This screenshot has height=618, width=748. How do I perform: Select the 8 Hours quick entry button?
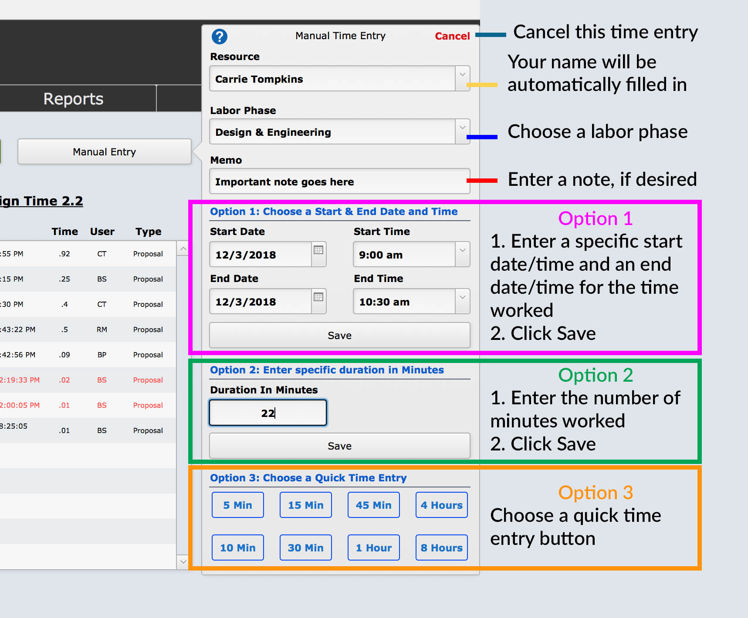[441, 547]
